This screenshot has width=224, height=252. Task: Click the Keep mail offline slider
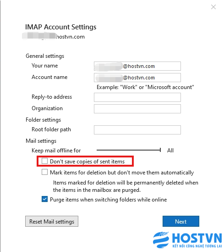point(129,150)
